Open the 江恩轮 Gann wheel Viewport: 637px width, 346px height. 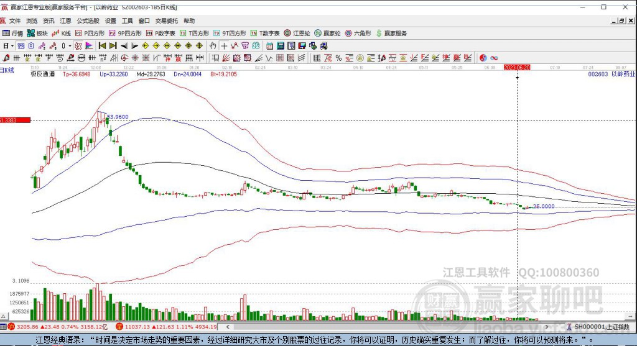(x=297, y=34)
